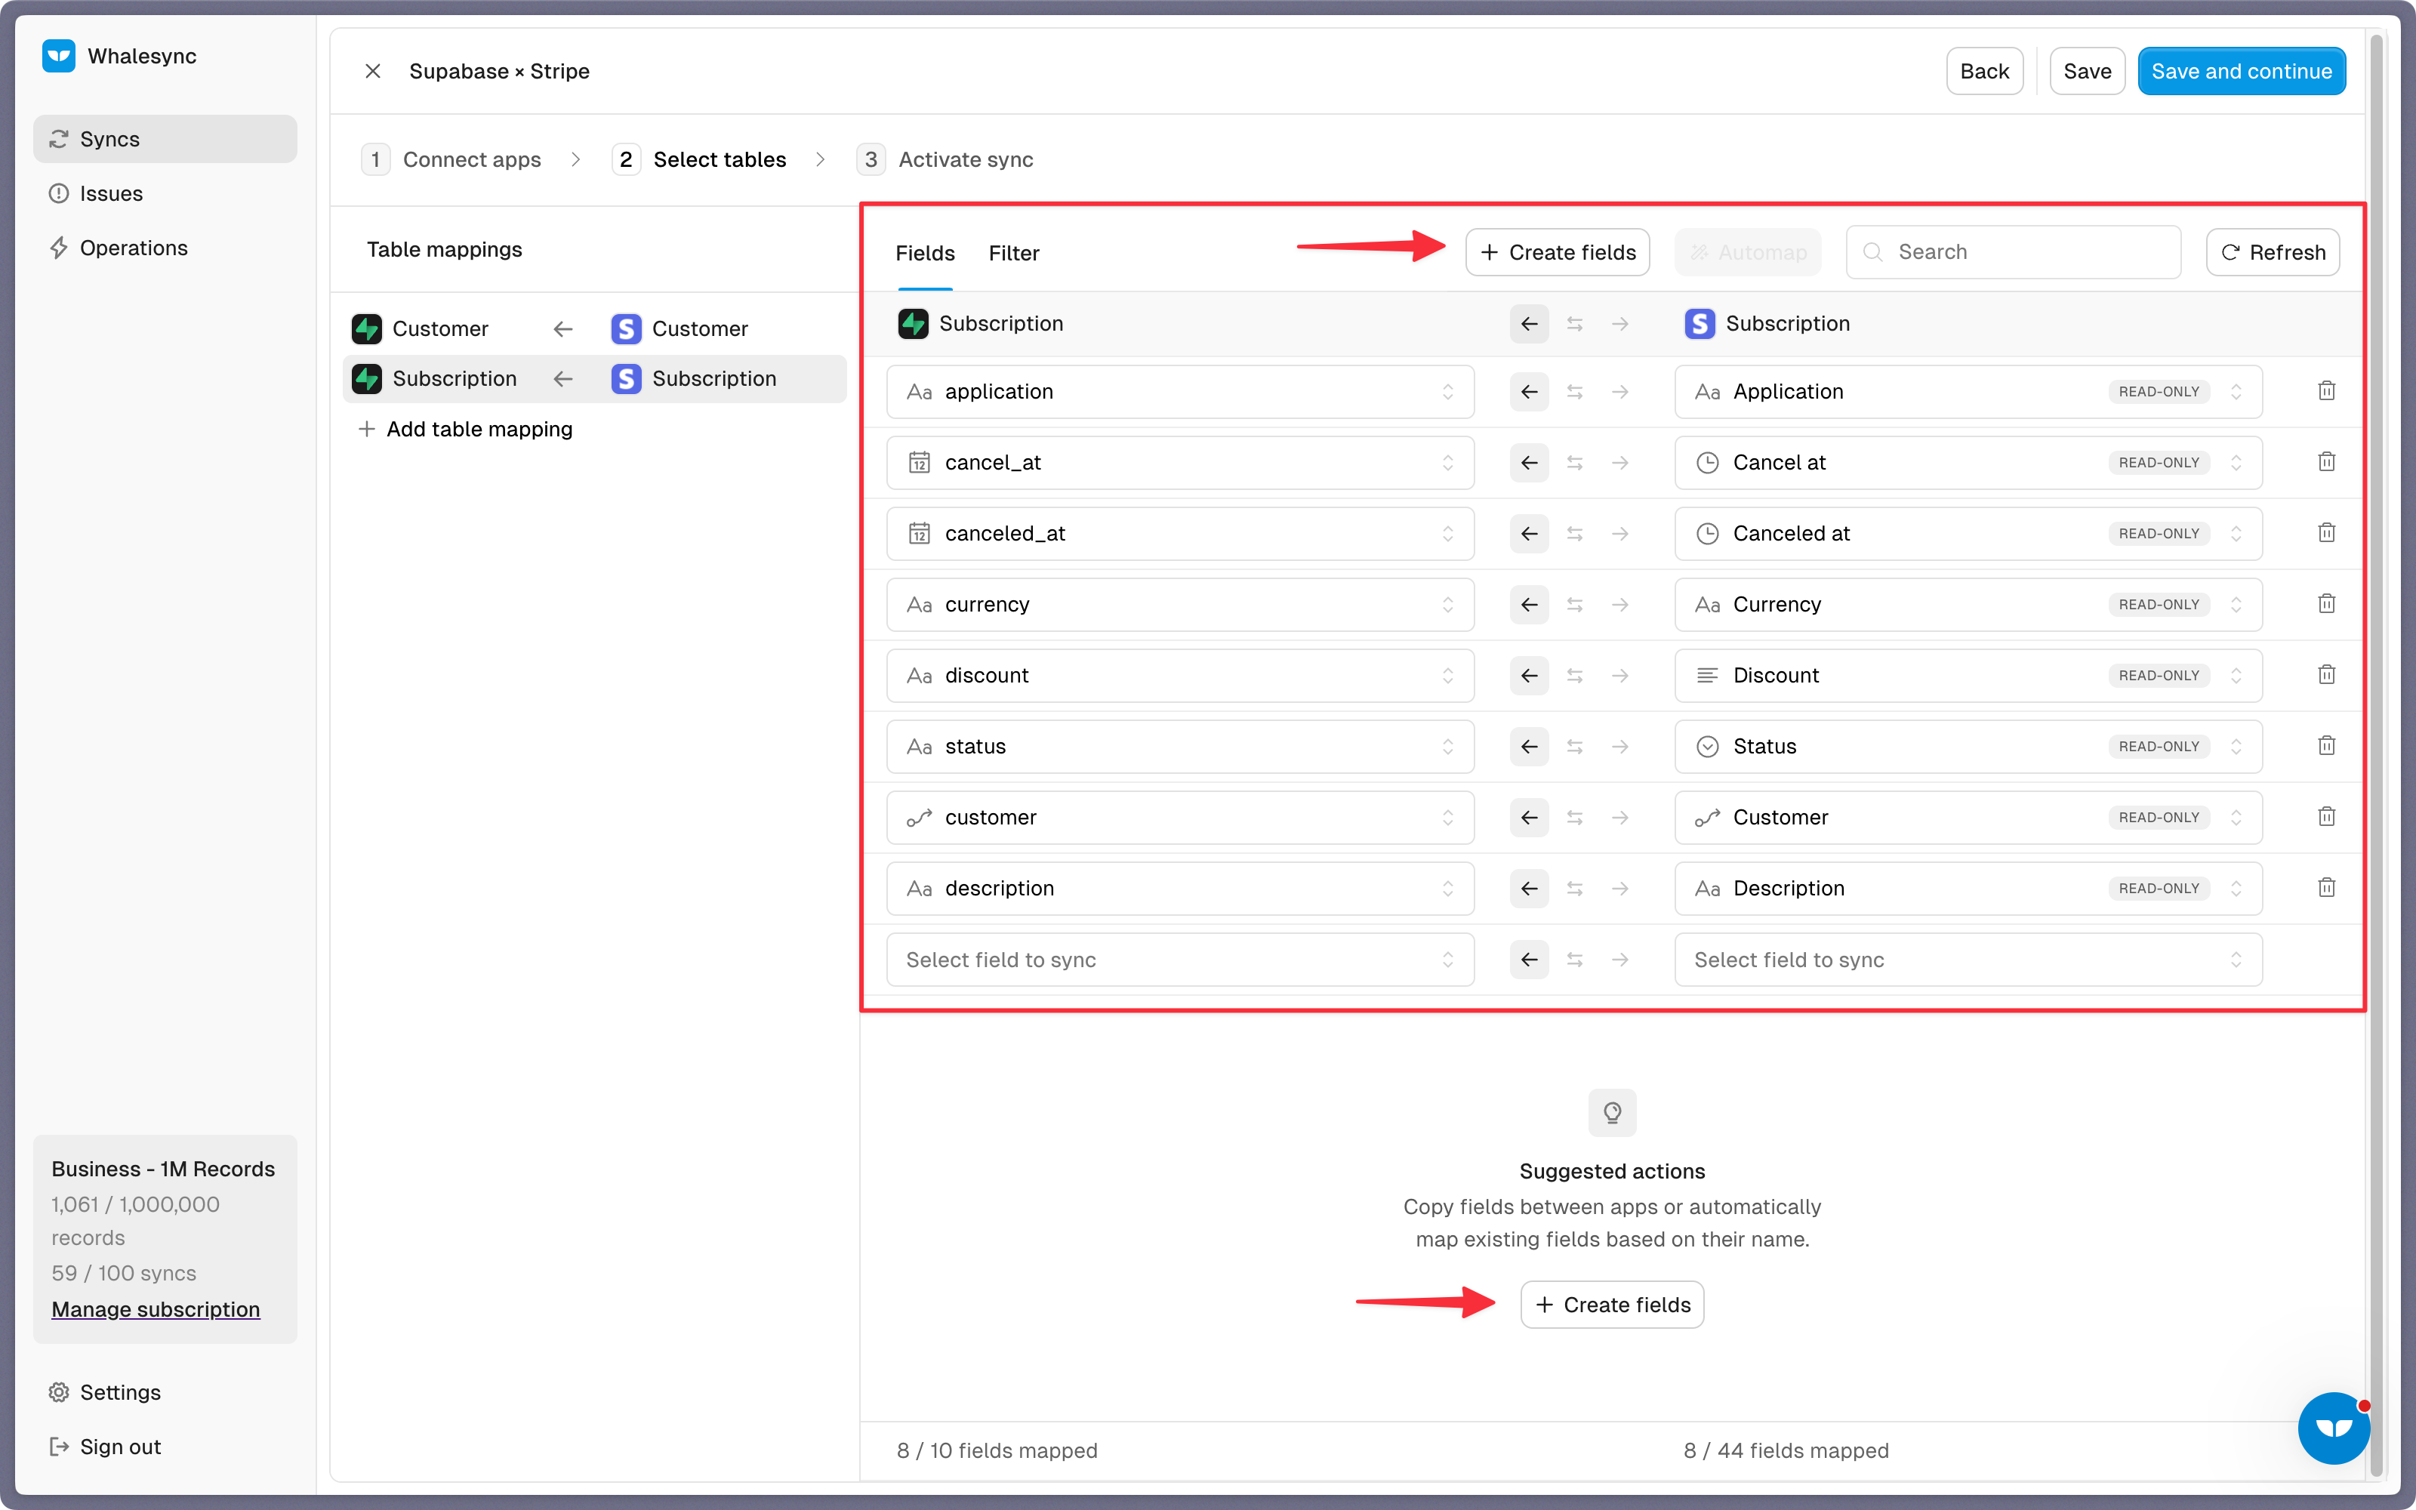Open the Manage subscription link

(156, 1308)
